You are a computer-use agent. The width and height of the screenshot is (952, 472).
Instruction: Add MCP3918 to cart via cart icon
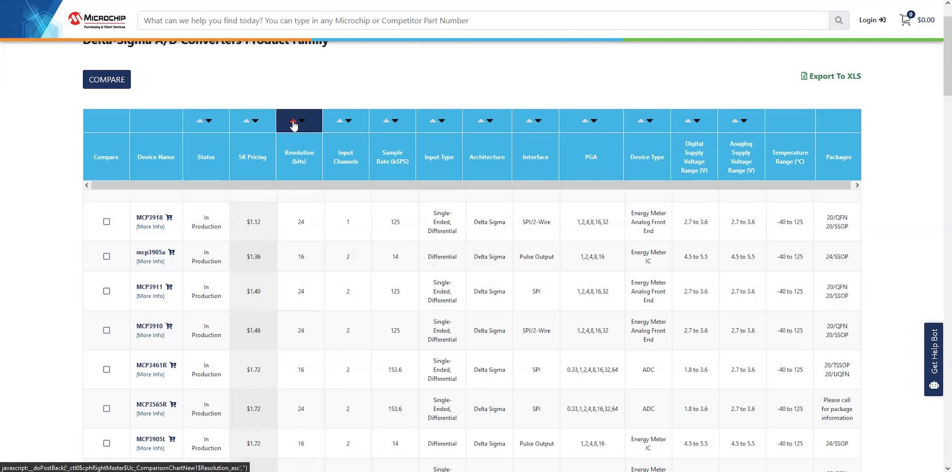[x=169, y=217]
